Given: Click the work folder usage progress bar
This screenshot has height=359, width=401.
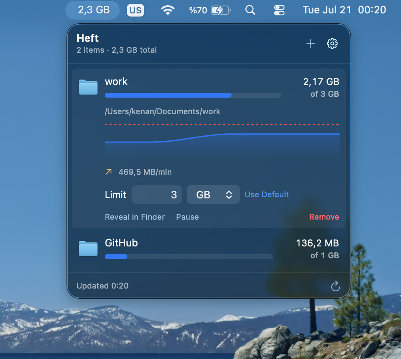Looking at the screenshot, I should (193, 95).
